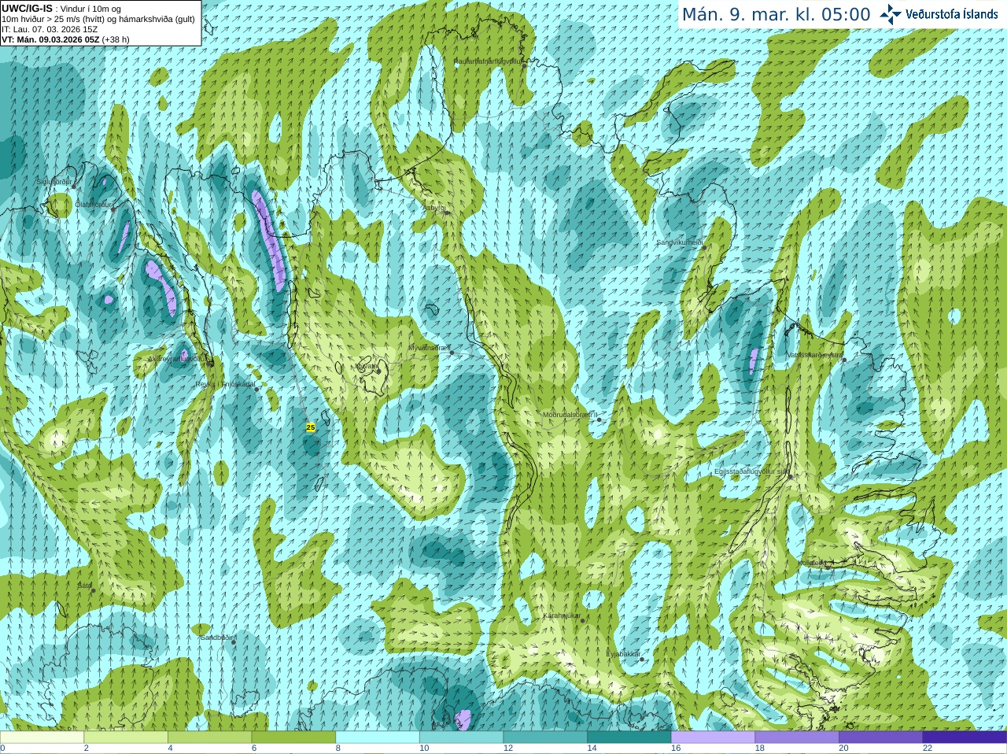
Task: Select the Raufarhafnarflugvöllur station dot
Action: (525, 66)
